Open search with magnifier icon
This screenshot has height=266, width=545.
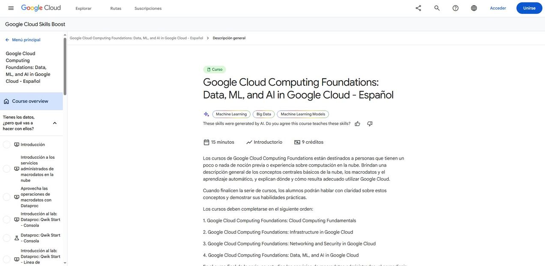click(437, 8)
